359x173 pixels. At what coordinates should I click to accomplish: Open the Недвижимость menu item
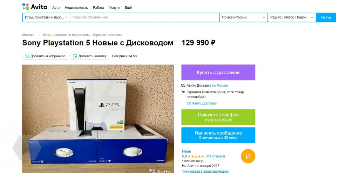coord(76,8)
